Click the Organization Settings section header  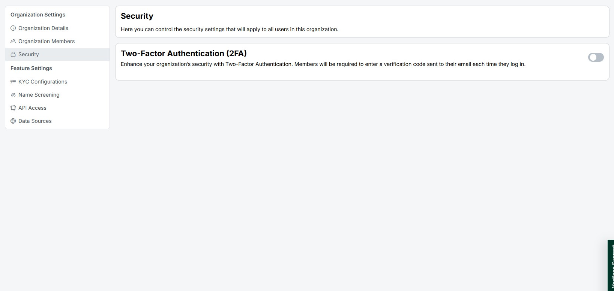38,15
